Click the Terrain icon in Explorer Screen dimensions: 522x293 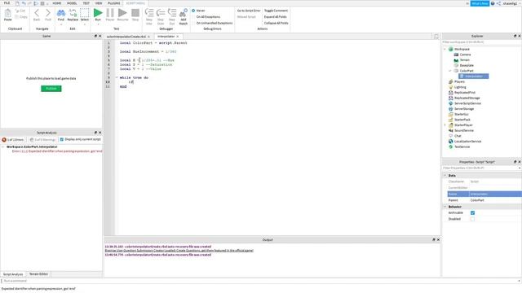(x=456, y=60)
